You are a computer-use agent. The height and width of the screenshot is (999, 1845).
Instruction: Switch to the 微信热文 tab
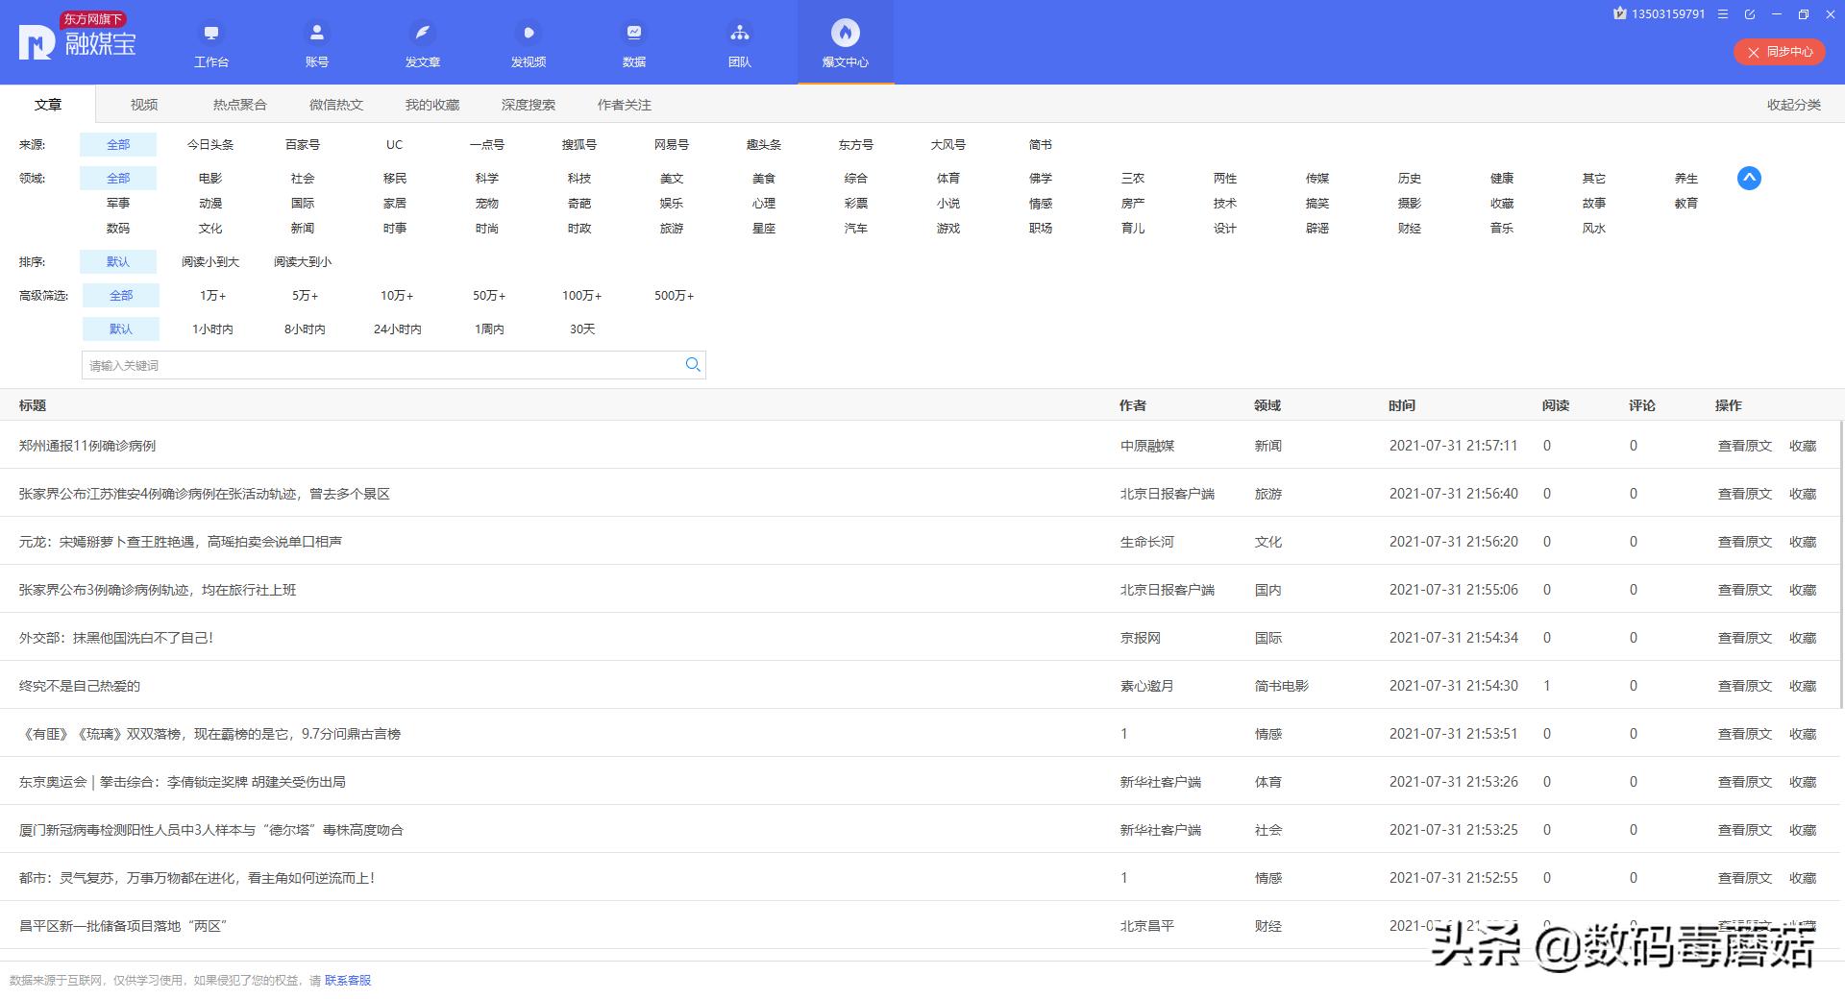(335, 105)
